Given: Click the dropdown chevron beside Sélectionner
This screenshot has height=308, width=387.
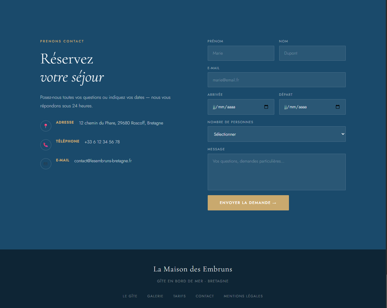Looking at the screenshot, I should [343, 134].
